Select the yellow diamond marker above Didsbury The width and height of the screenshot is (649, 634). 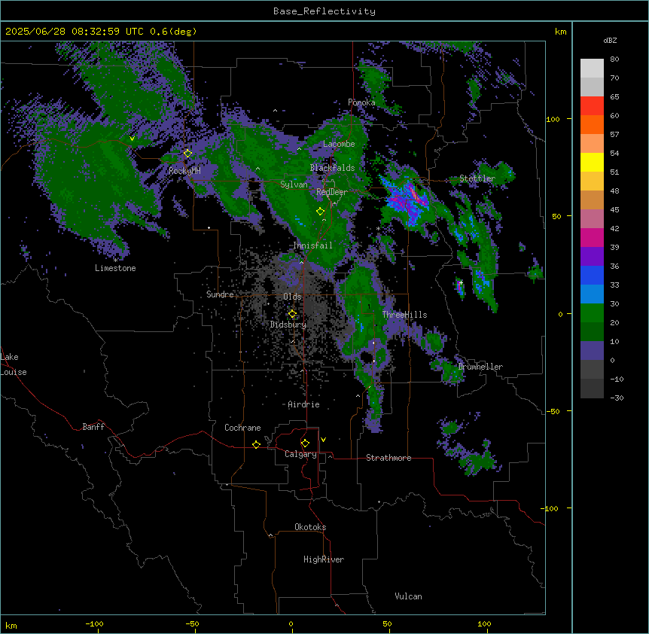point(292,314)
